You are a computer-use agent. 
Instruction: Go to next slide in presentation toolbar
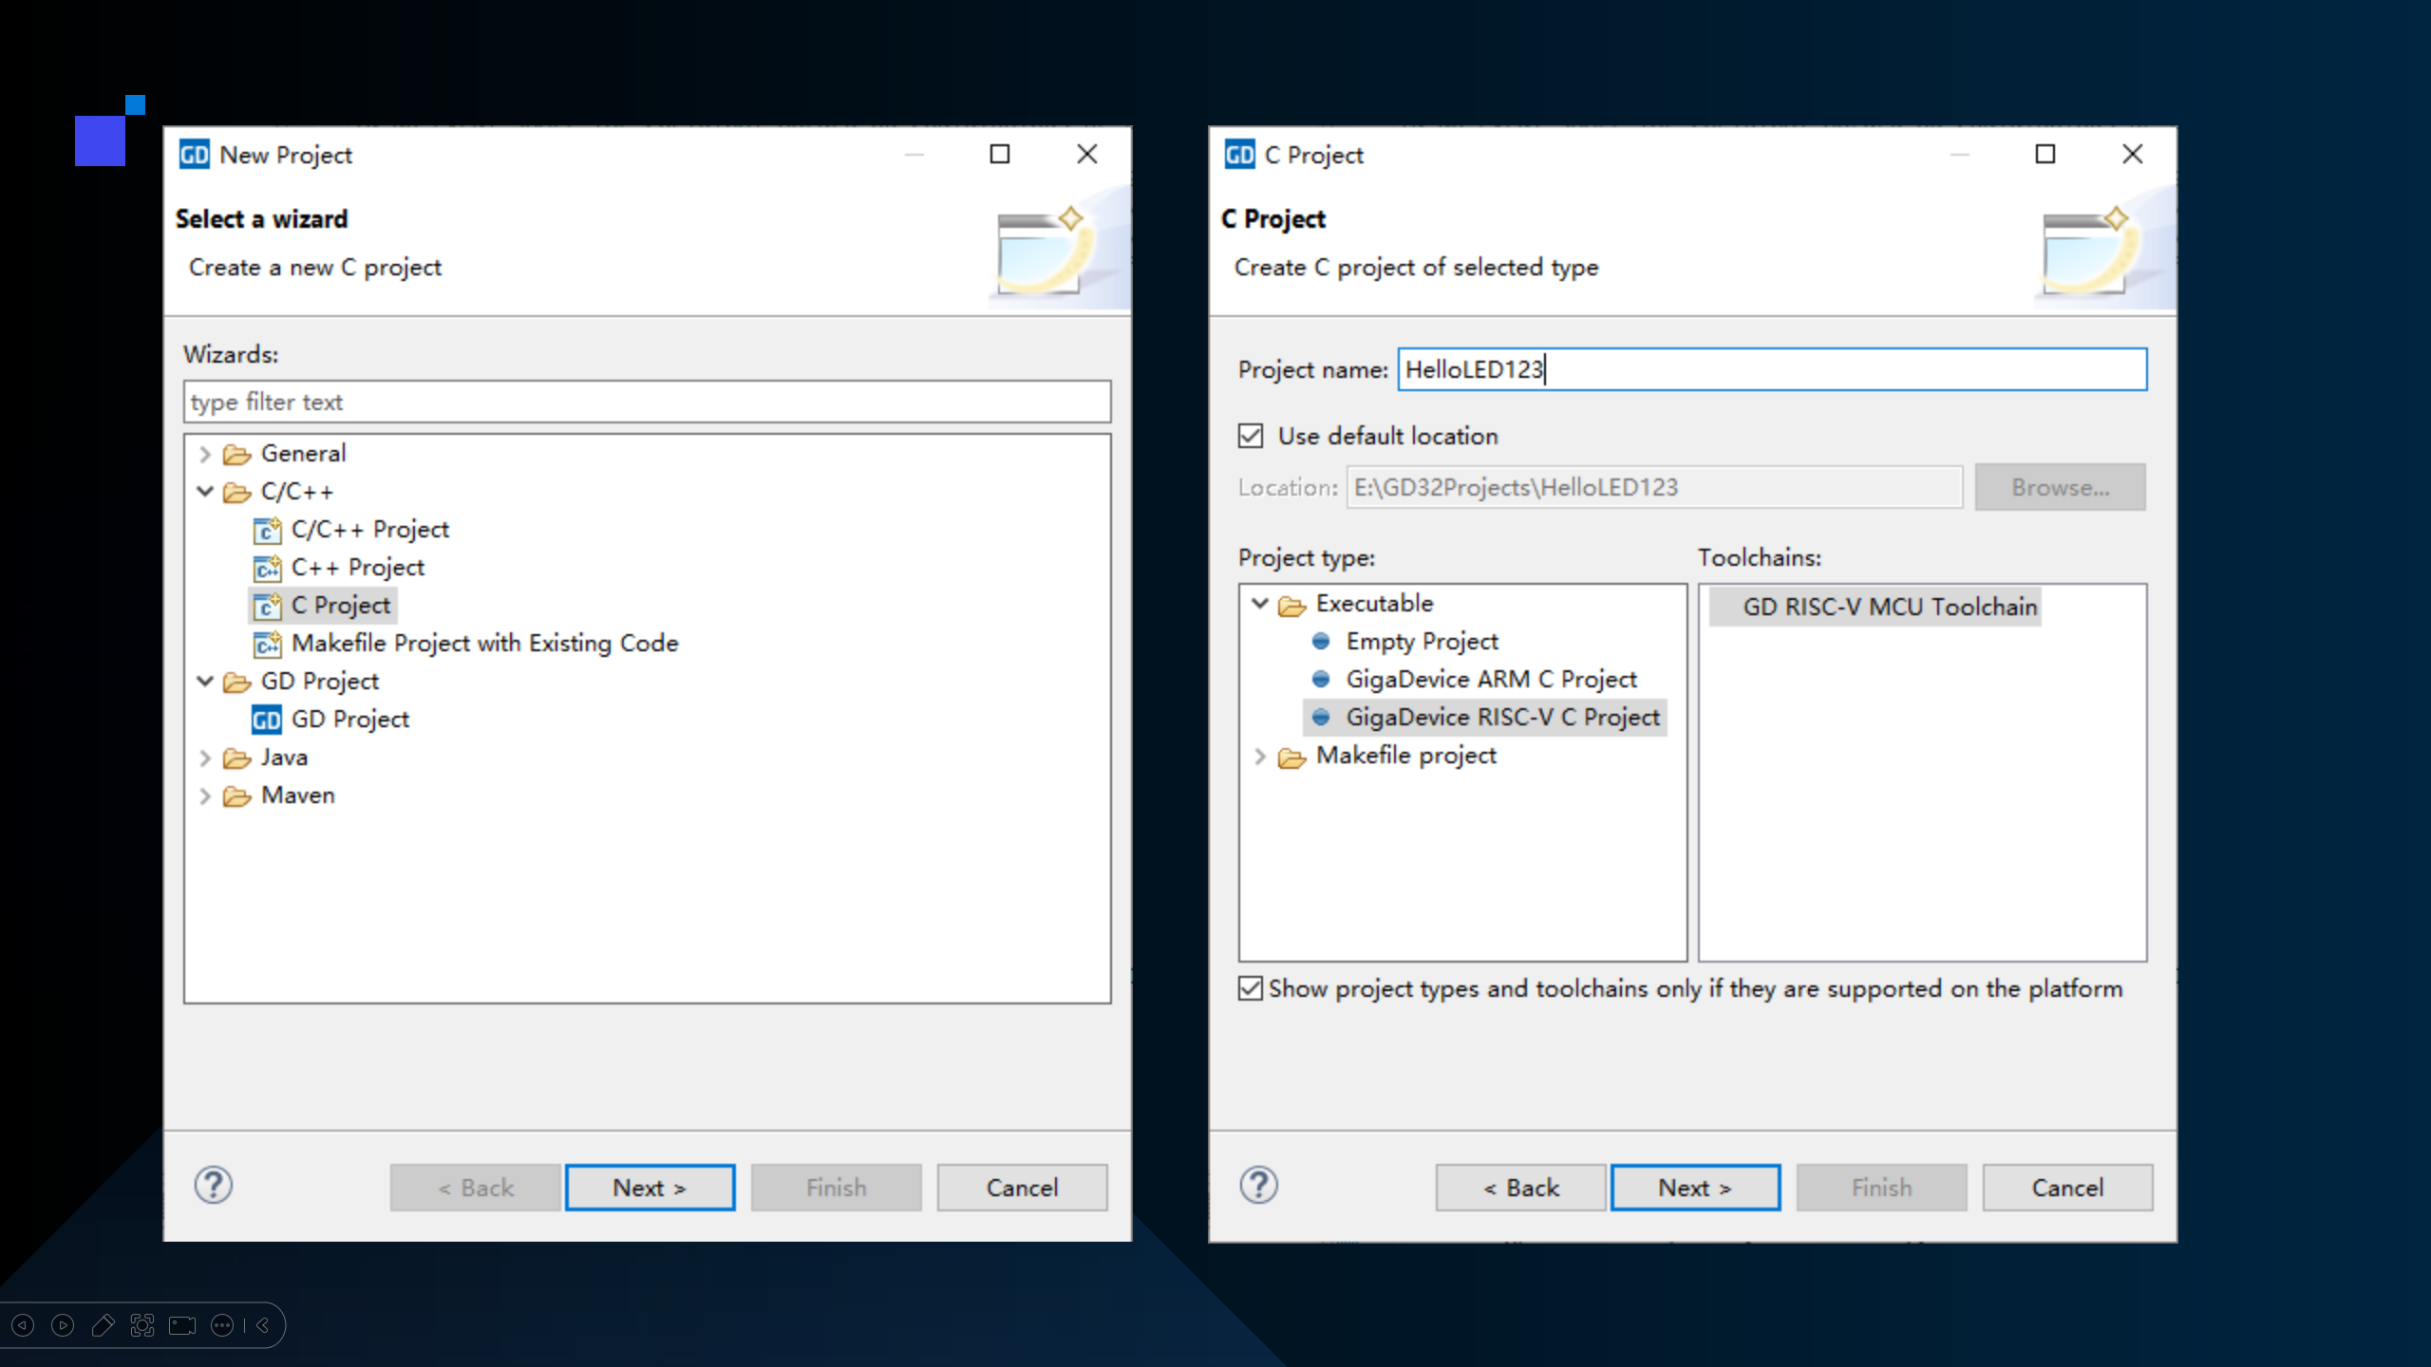[x=63, y=1325]
